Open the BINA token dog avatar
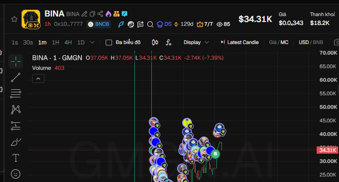339x182 pixels. point(31,19)
